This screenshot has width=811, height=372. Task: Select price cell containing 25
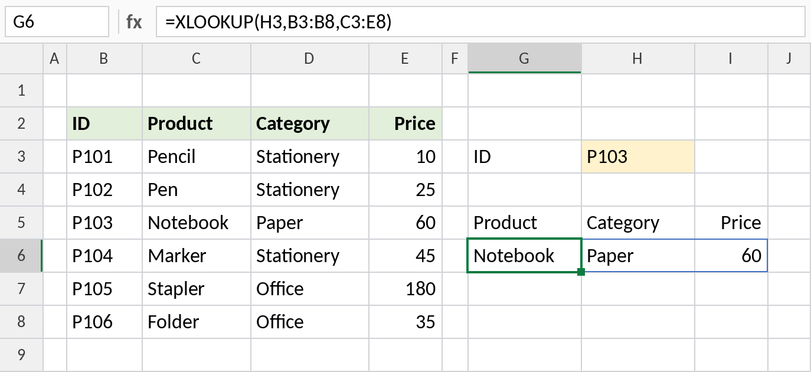(405, 190)
